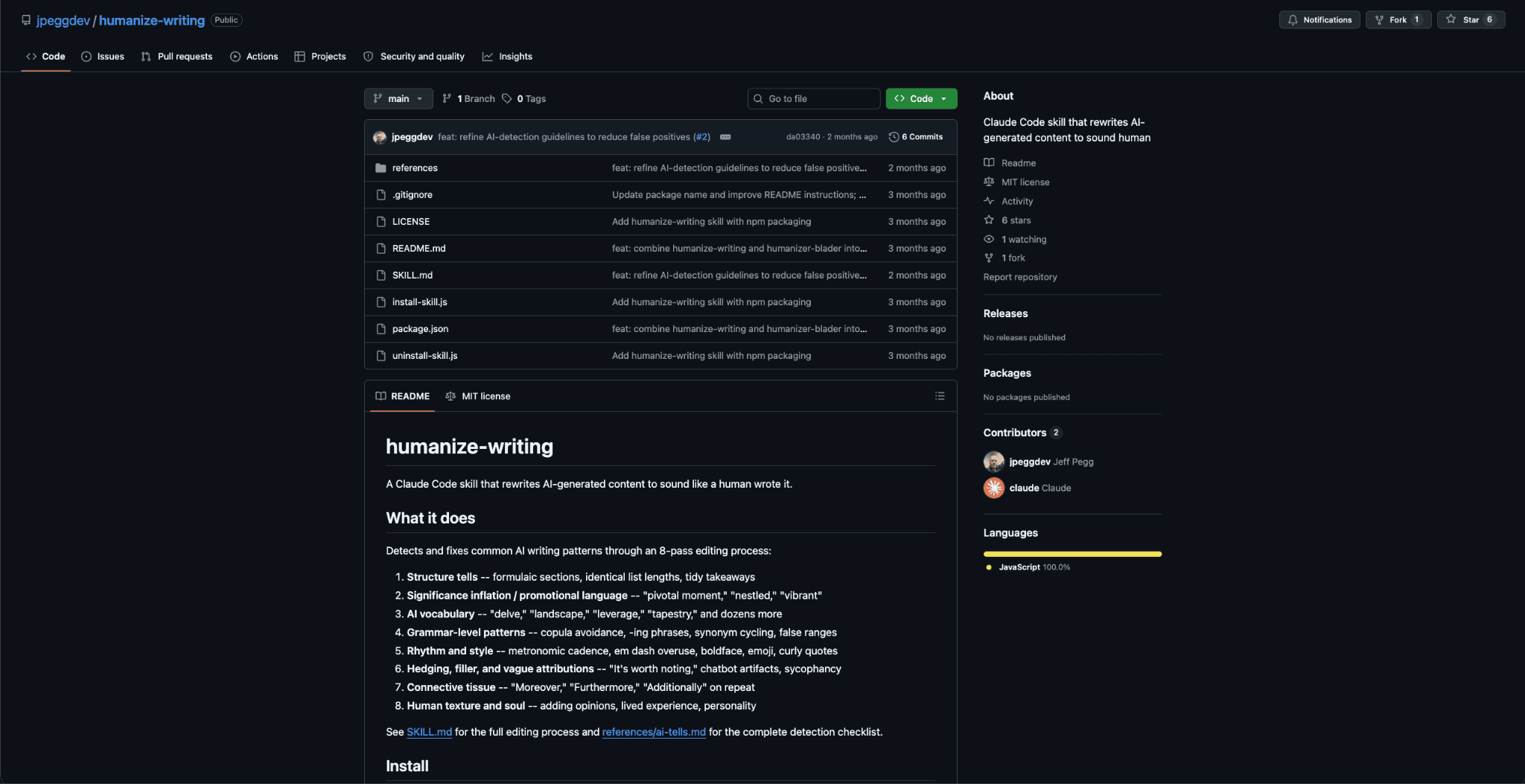Focus the Go to file search field
The height and width of the screenshot is (784, 1525).
tap(814, 99)
